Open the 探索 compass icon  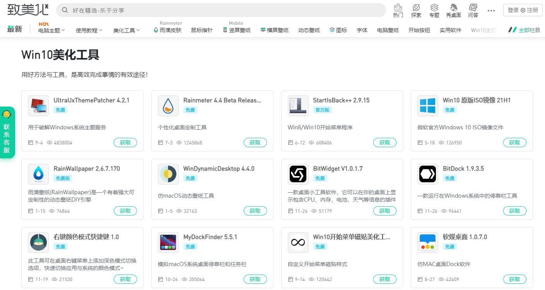click(x=416, y=10)
